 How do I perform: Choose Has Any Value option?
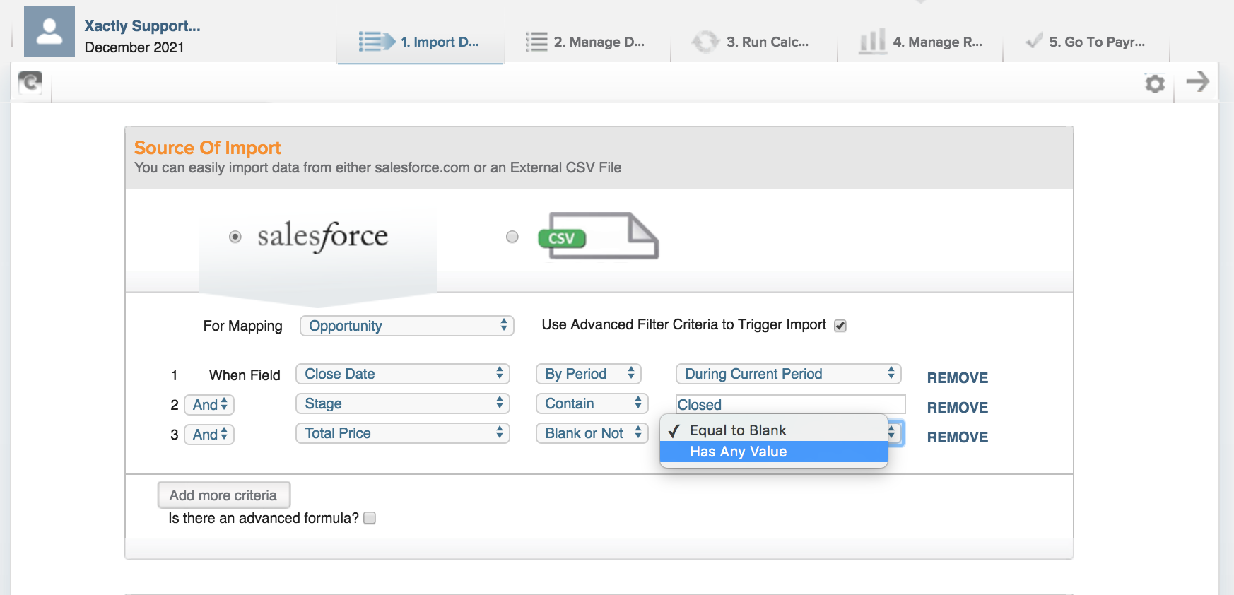[774, 452]
